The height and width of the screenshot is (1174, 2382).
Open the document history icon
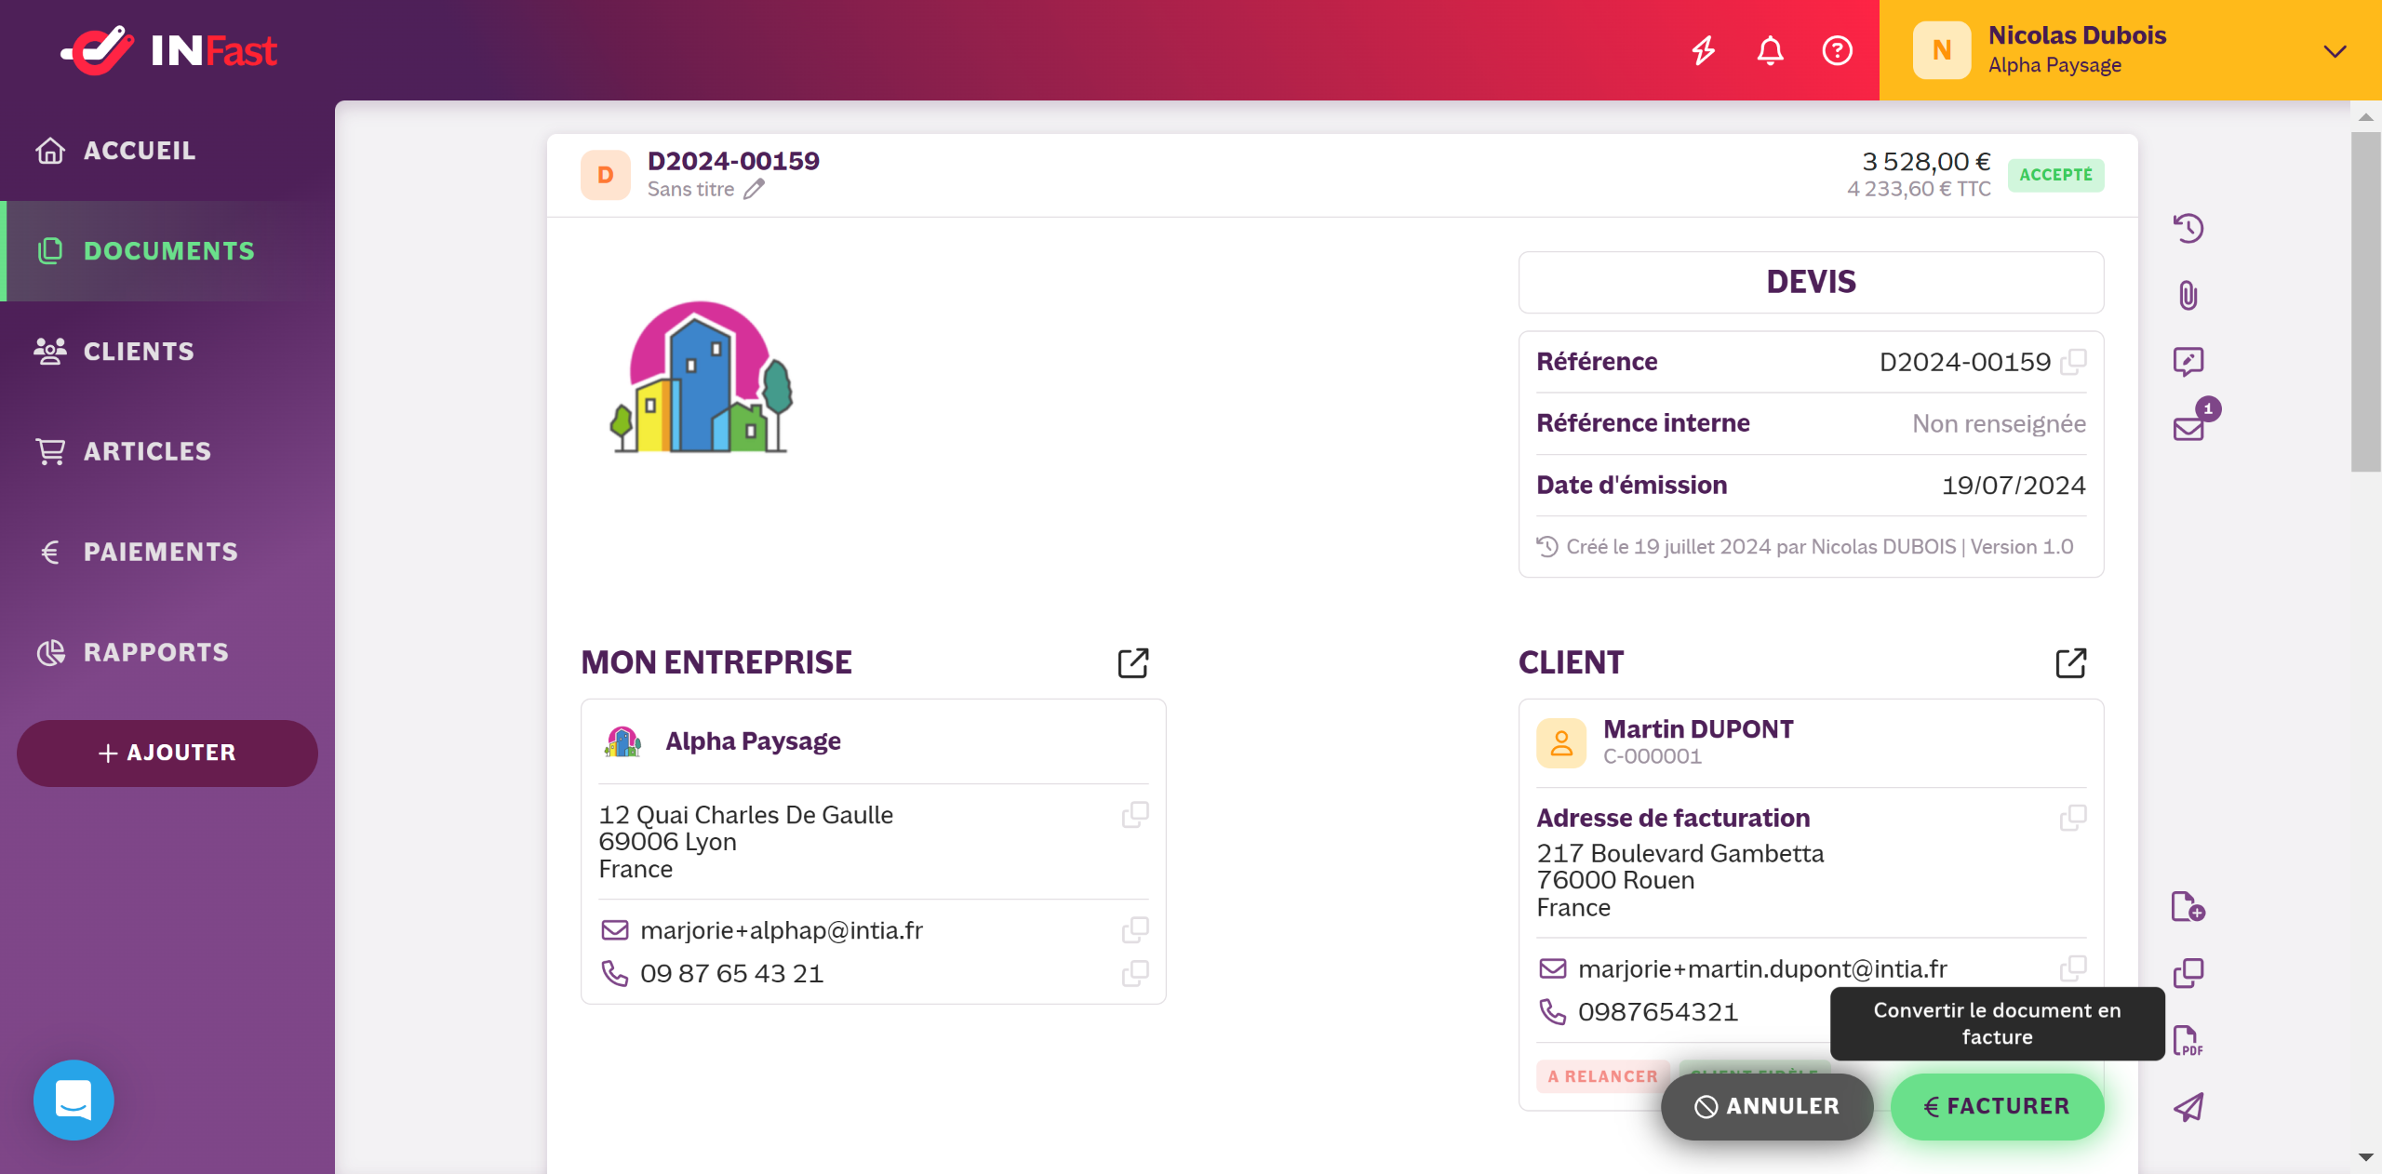tap(2188, 228)
